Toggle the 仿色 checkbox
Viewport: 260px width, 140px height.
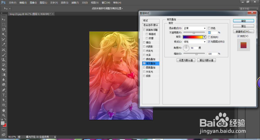pos(209,28)
